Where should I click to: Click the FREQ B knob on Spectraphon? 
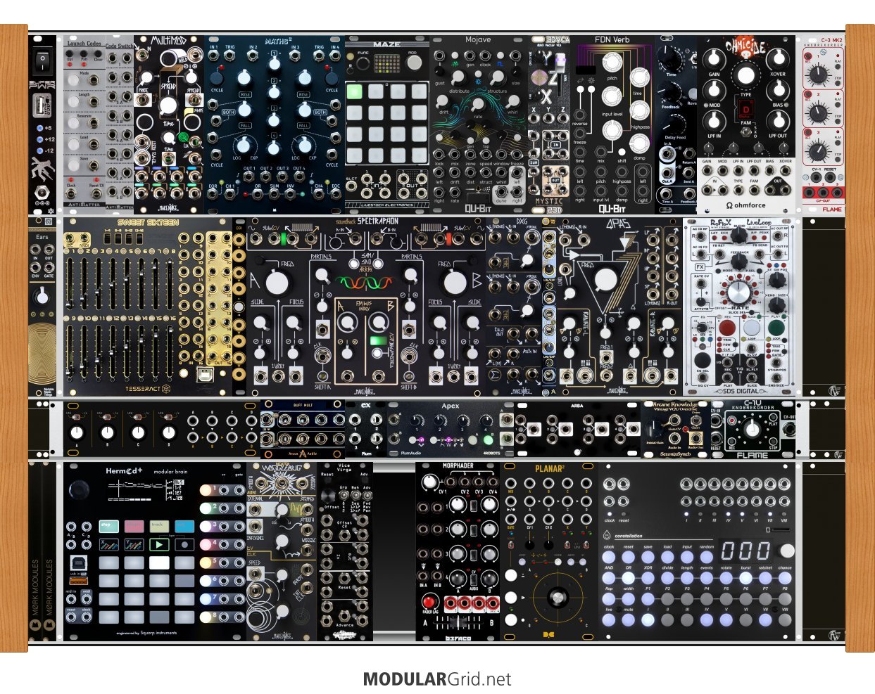[455, 282]
